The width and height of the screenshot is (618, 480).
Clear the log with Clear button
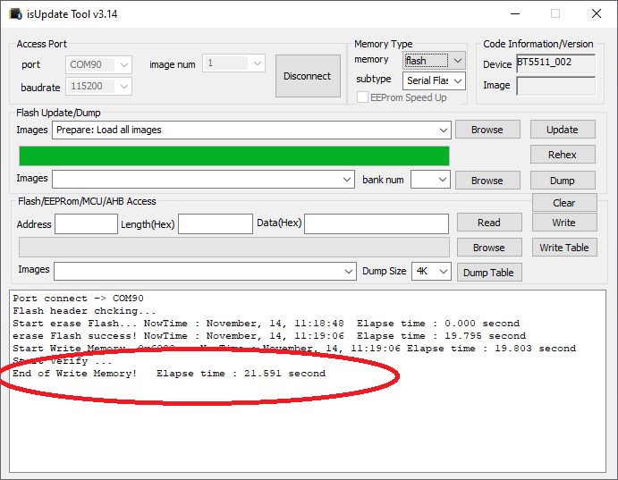[x=563, y=203]
